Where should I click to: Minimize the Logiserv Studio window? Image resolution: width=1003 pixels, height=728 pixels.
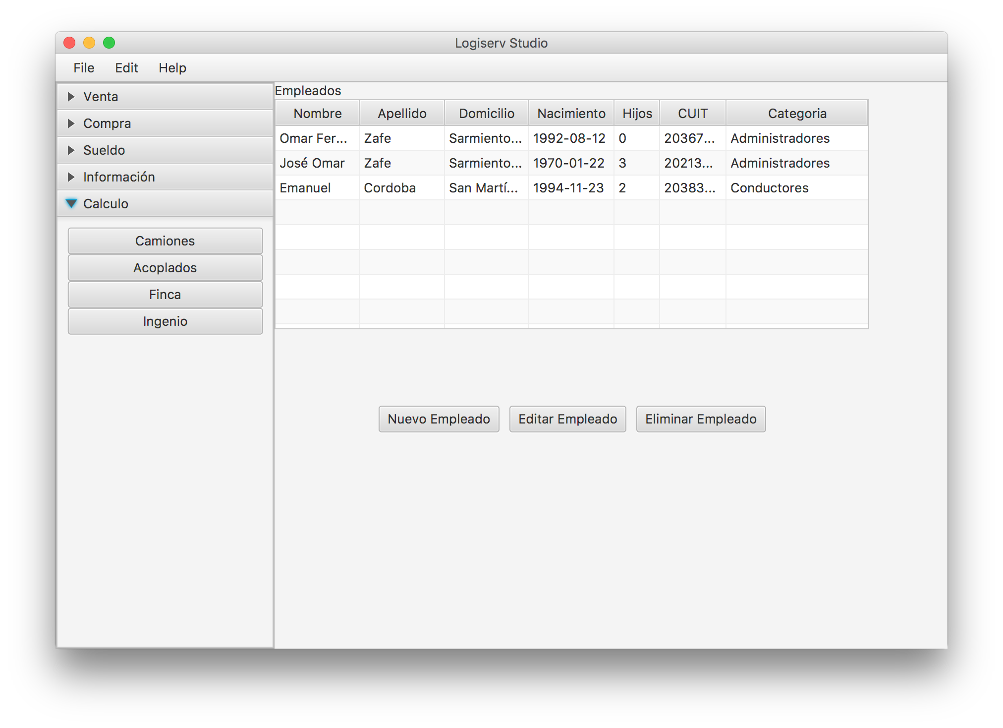(x=89, y=43)
